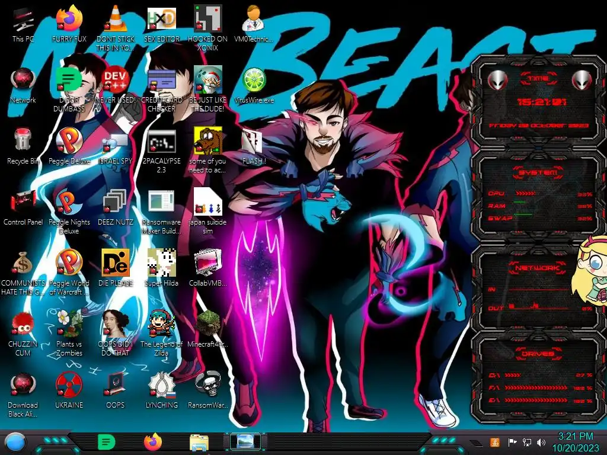
Task: Open Firefox from the taskbar
Action: (153, 442)
